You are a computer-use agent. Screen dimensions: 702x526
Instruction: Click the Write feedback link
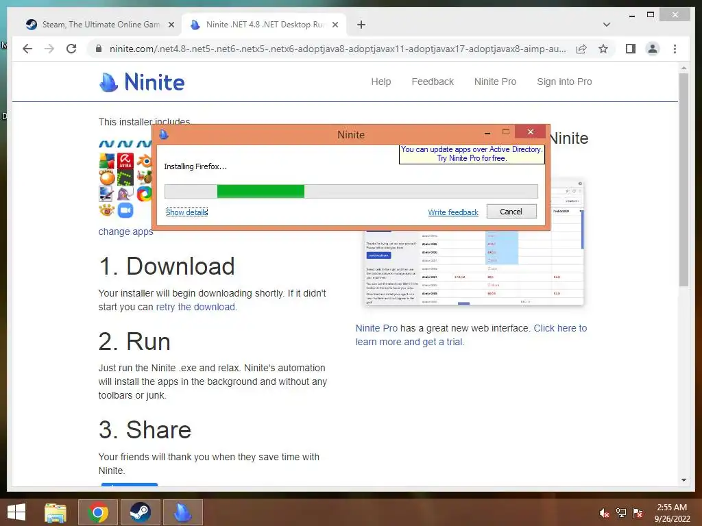point(453,212)
